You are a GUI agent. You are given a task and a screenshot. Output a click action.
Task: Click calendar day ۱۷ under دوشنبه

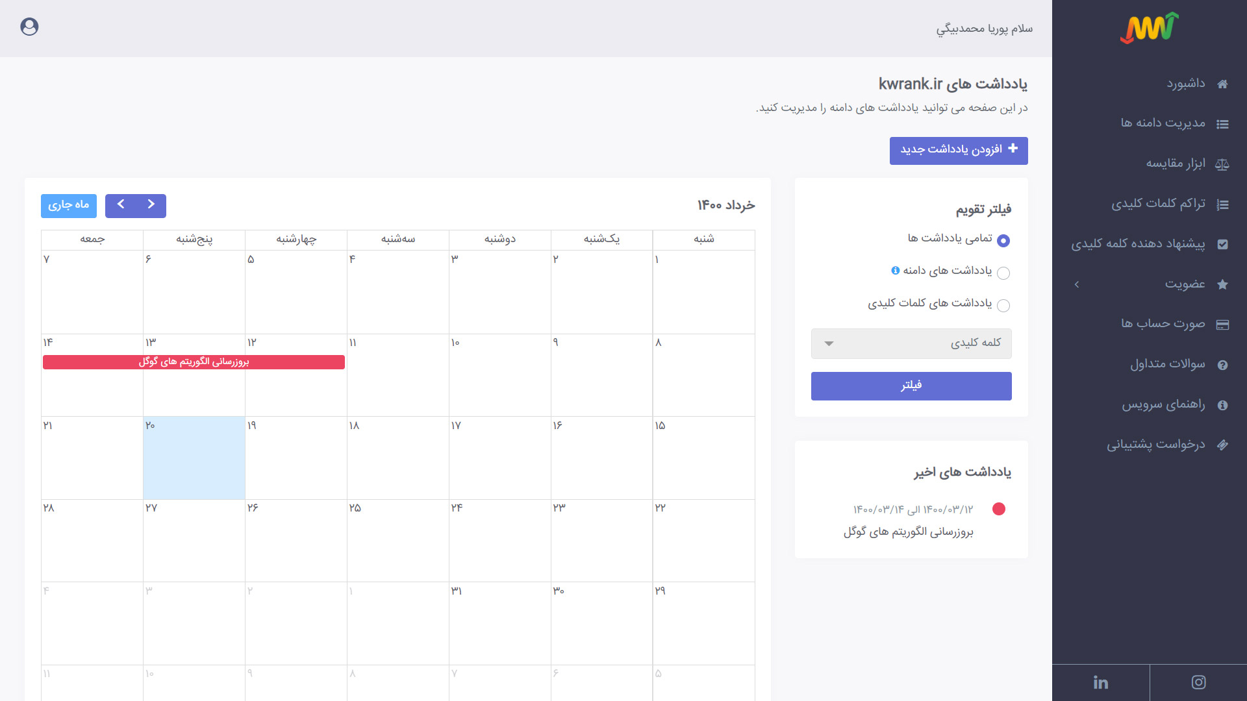pos(499,458)
